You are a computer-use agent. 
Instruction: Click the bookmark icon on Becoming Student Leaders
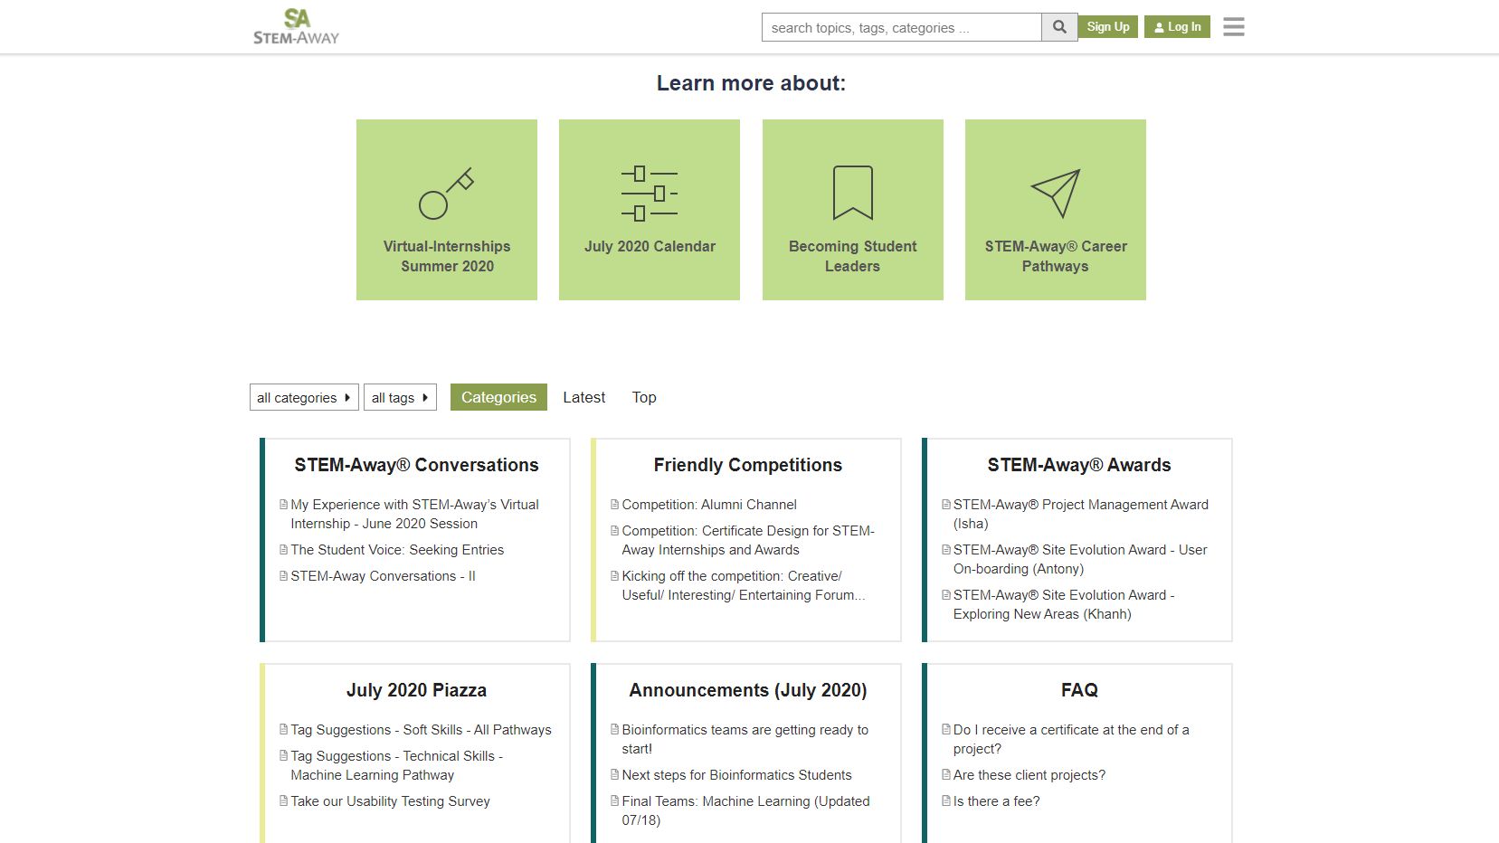(x=851, y=192)
